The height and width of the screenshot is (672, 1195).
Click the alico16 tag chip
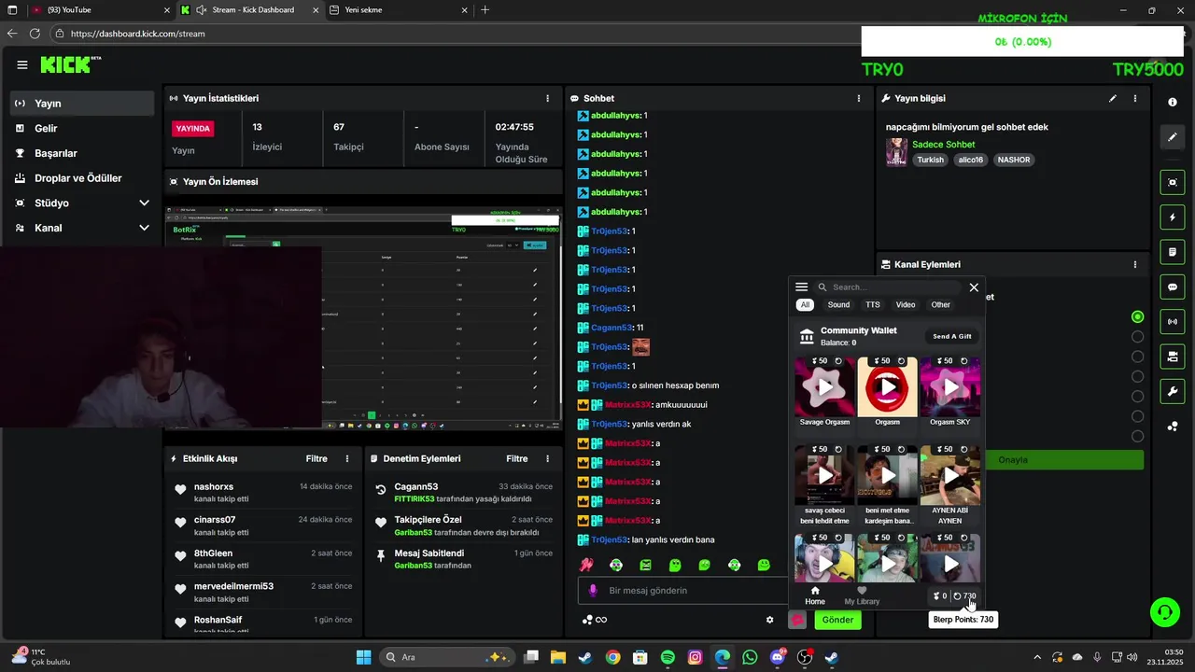pyautogui.click(x=971, y=160)
